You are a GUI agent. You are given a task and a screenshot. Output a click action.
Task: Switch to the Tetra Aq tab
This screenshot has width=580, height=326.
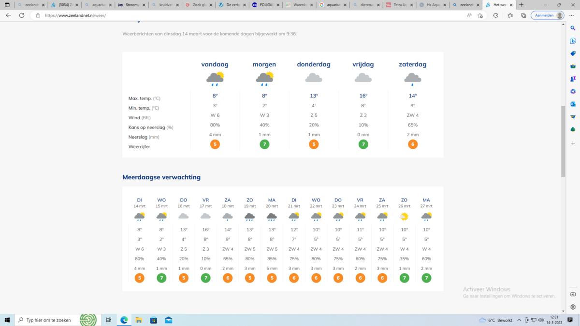coord(398,5)
